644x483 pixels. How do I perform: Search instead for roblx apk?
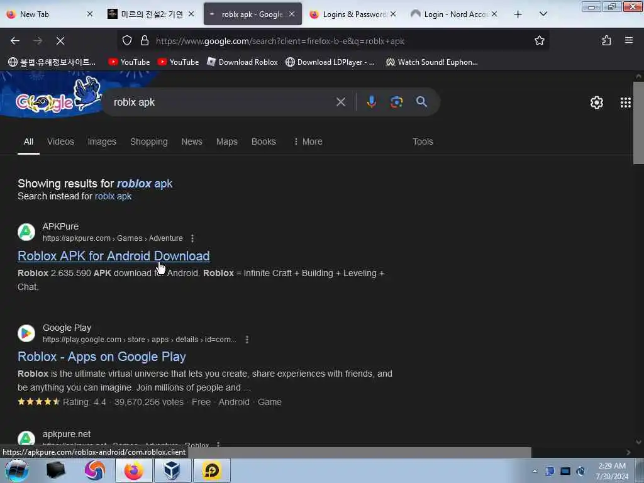coord(113,196)
